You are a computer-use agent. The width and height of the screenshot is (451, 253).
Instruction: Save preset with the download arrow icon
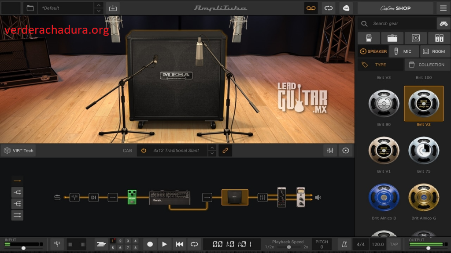(113, 8)
